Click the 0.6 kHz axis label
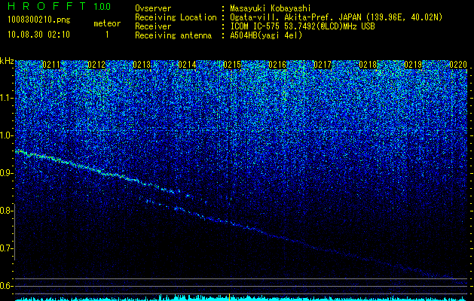 [5, 286]
